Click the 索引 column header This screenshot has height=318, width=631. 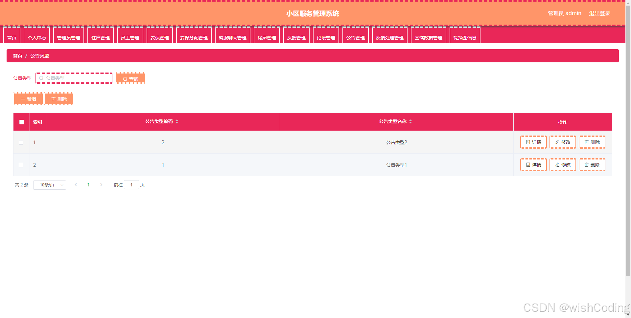coord(38,122)
